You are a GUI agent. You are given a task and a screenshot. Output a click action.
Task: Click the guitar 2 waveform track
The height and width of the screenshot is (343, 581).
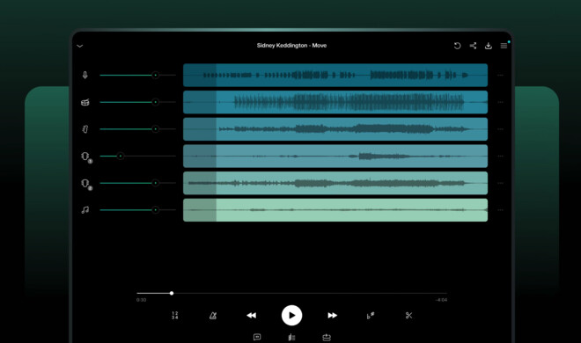[x=335, y=183]
